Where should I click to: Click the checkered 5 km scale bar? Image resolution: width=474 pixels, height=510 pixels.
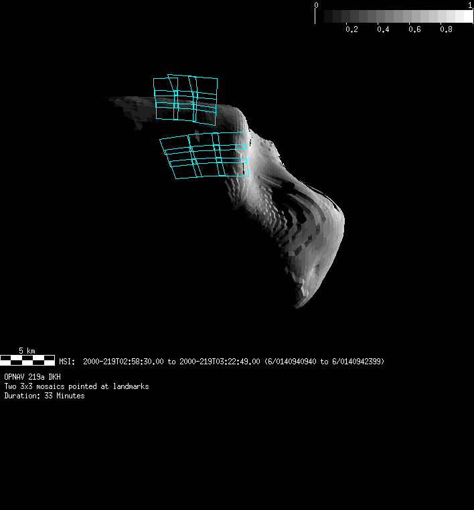[x=27, y=360]
